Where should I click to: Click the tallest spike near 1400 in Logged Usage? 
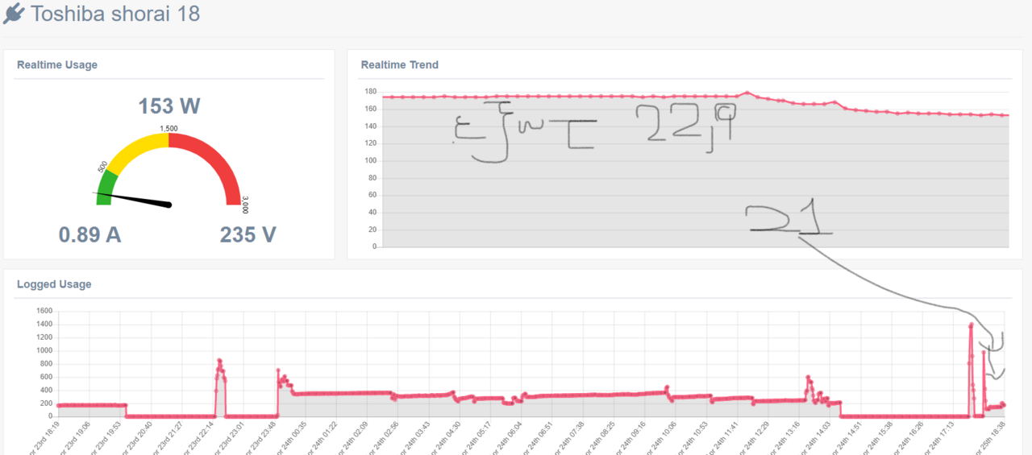972,324
